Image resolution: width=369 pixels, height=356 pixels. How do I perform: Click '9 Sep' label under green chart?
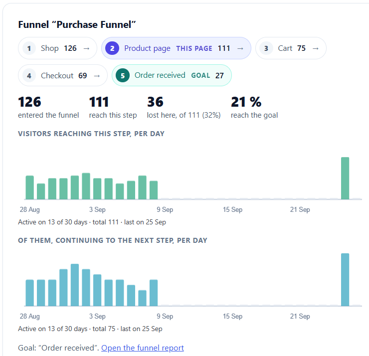click(x=165, y=209)
